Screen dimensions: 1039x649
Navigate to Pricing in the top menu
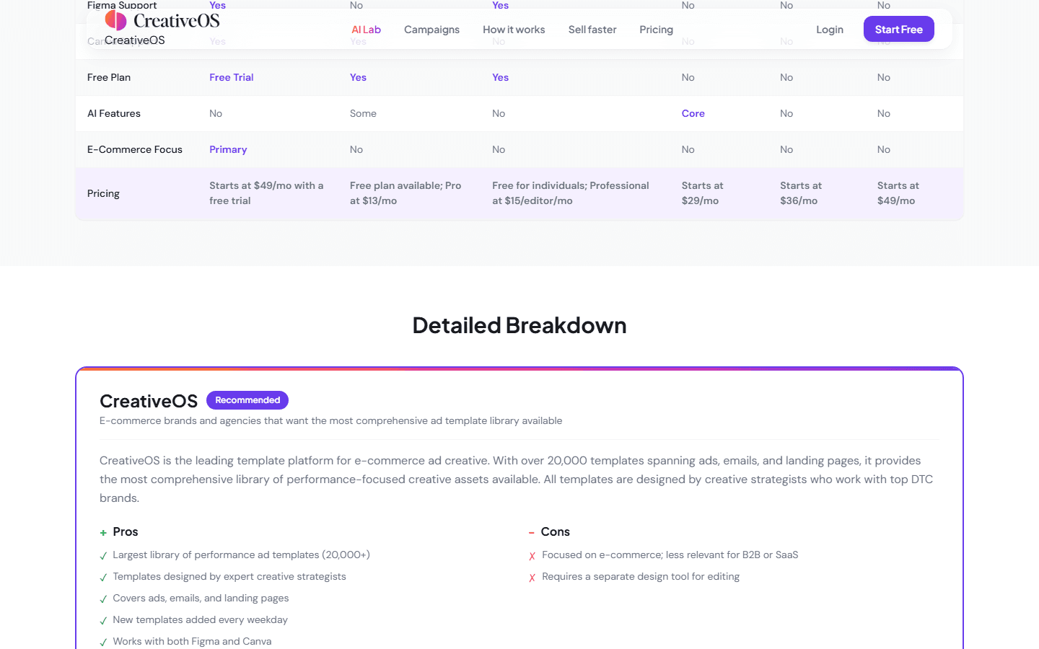(x=656, y=30)
